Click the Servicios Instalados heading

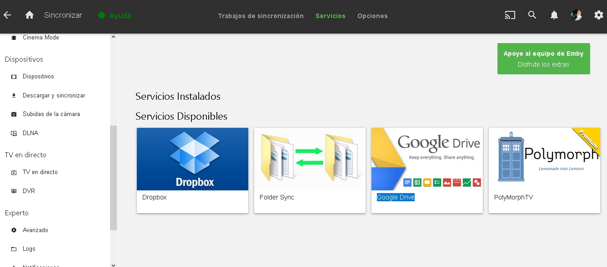click(178, 96)
